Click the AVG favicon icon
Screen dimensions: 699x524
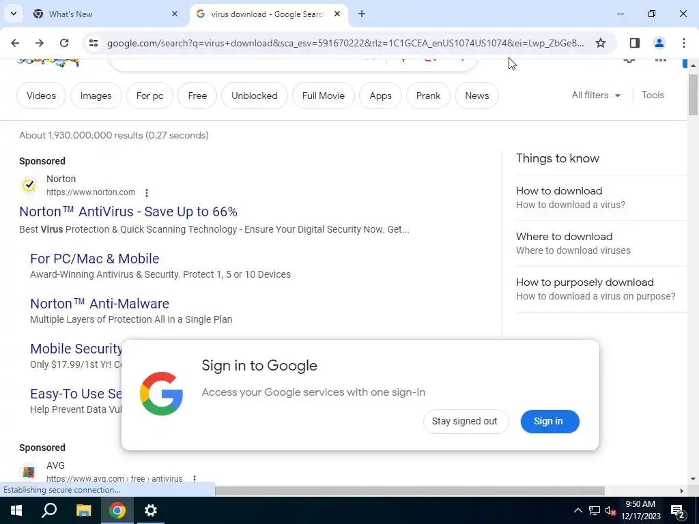tap(29, 471)
